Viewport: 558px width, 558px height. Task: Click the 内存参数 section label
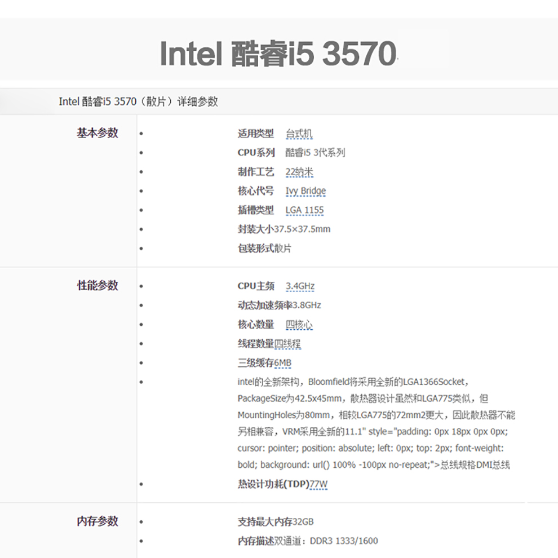coord(97,521)
